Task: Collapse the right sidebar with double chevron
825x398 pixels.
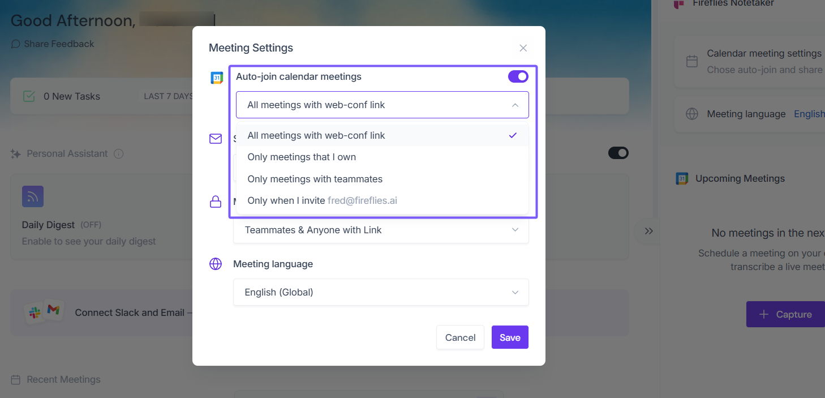Action: [648, 231]
